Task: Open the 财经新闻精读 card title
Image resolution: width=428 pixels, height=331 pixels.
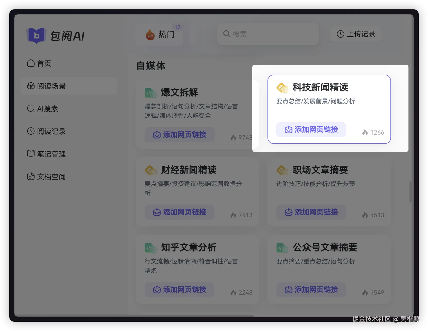Action: coord(189,170)
